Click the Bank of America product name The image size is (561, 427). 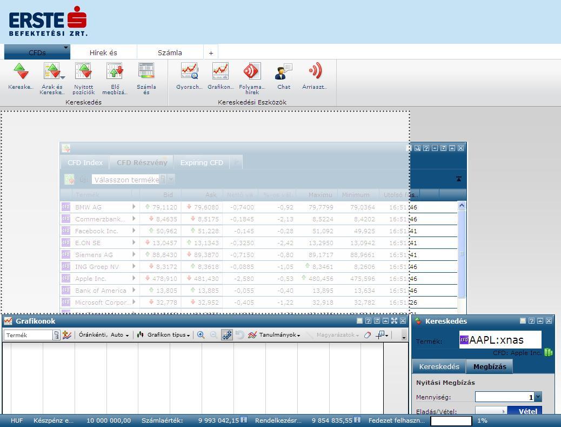pos(101,290)
